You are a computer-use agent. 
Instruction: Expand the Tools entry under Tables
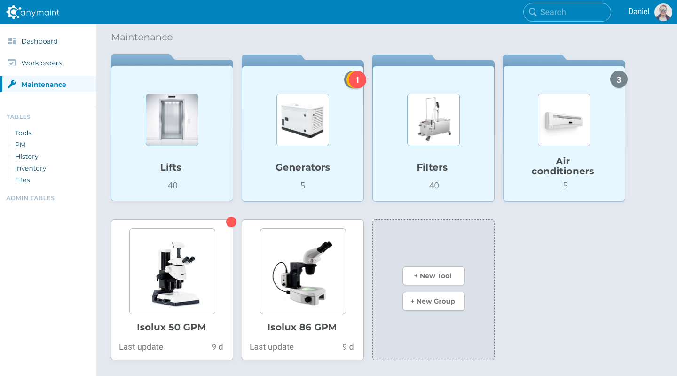click(x=23, y=133)
